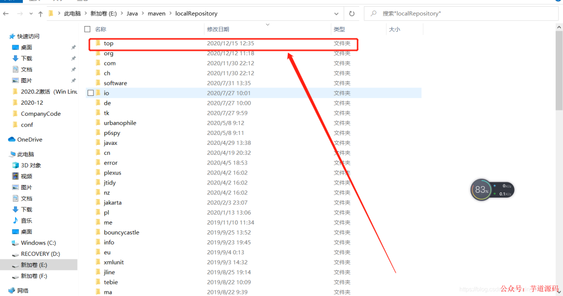Viewport: 563px width, 296px height.
Task: Select the 此电脑 breadcrumb segment
Action: tap(72, 14)
